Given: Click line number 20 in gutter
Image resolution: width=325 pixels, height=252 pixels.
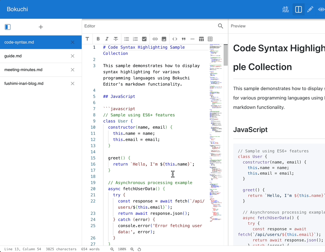Looking at the screenshot, I should (93, 189).
